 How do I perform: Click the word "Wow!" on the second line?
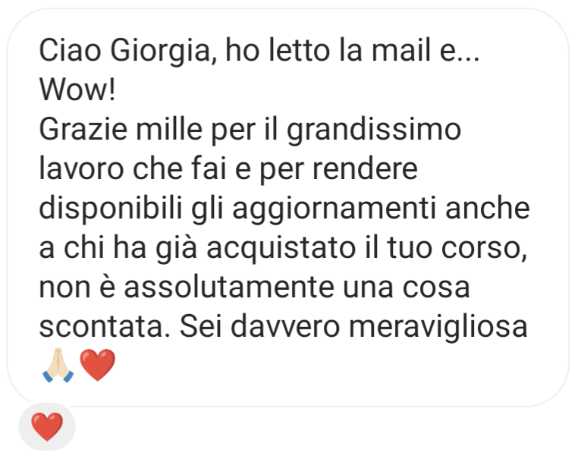coord(77,90)
